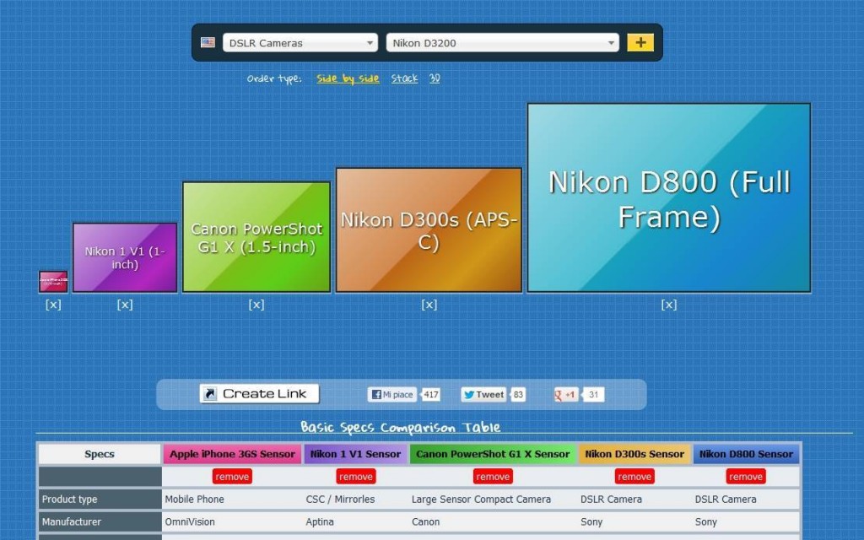Close the Nikon 1 V1 sensor via [x]
The width and height of the screenshot is (864, 540).
(x=125, y=305)
